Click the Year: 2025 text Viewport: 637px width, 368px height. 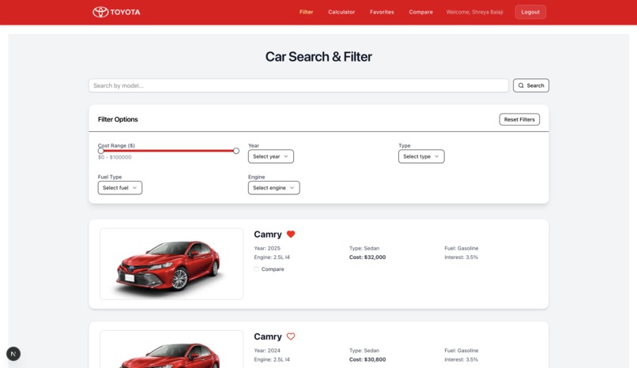point(267,248)
